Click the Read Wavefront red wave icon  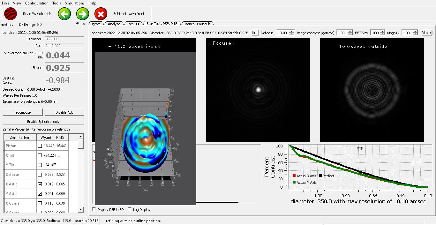pos(11,14)
